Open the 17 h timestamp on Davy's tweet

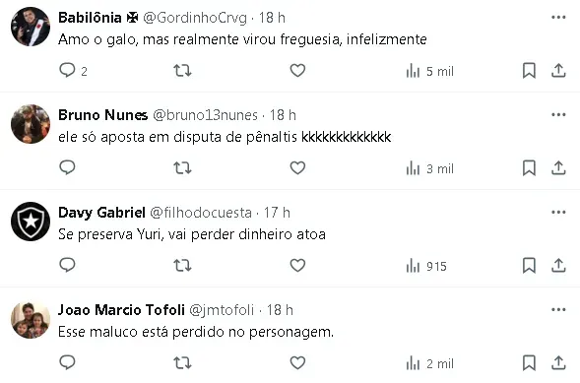tap(277, 213)
